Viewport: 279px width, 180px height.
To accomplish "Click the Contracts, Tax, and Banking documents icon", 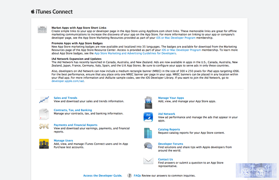I will [x=44, y=114].
